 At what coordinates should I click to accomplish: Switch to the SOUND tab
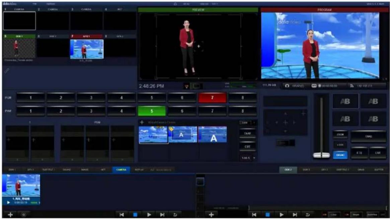point(67,170)
